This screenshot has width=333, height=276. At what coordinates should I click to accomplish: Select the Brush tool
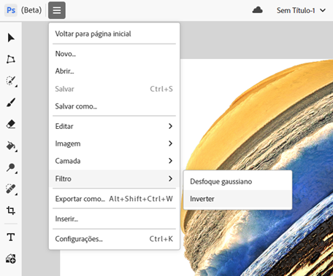(11, 103)
